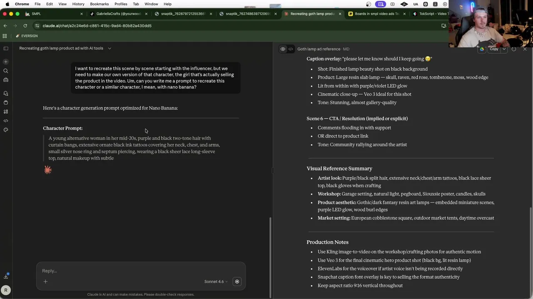Open the palette icon in sidebar
The height and width of the screenshot is (299, 533).
tap(6, 130)
